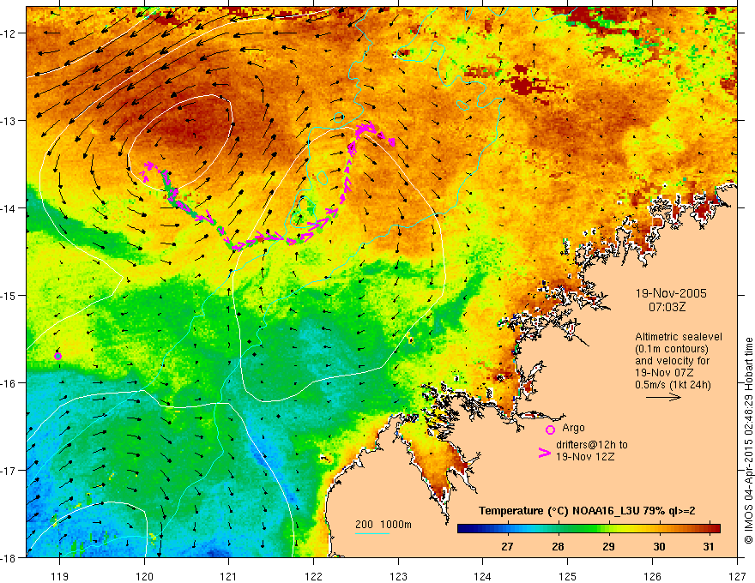Click the 'Argo' legend label

coord(573,428)
